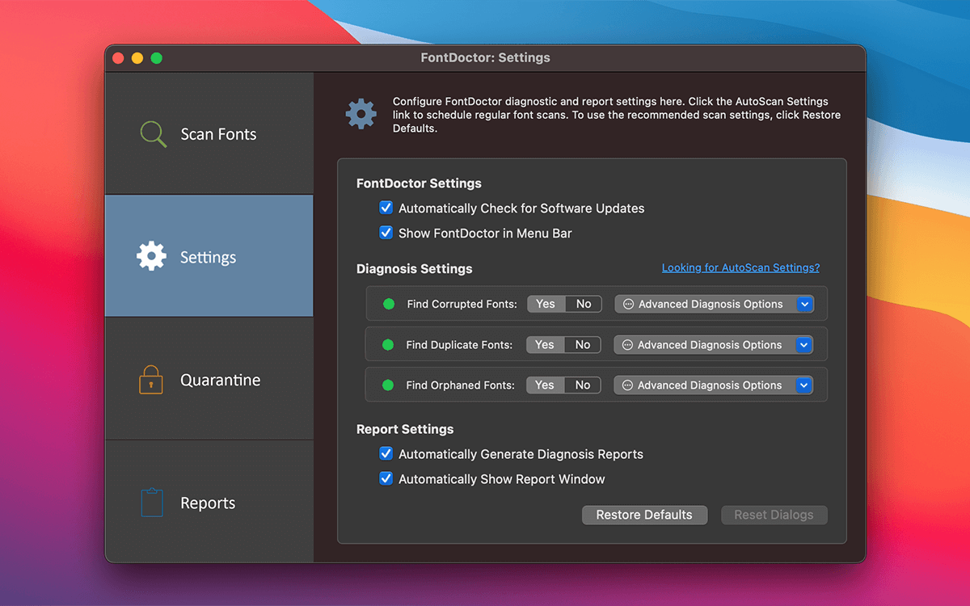Switch to the Scan Fonts section
Screen dimensions: 970x606
pos(209,133)
